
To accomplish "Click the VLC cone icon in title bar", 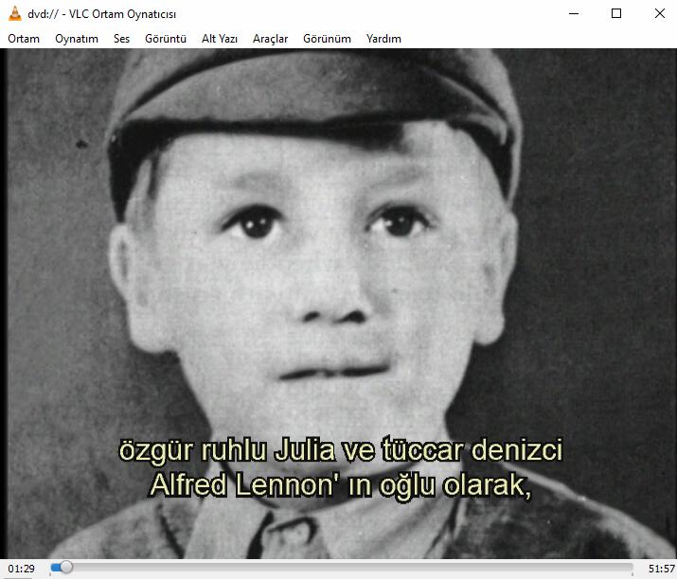I will [14, 14].
